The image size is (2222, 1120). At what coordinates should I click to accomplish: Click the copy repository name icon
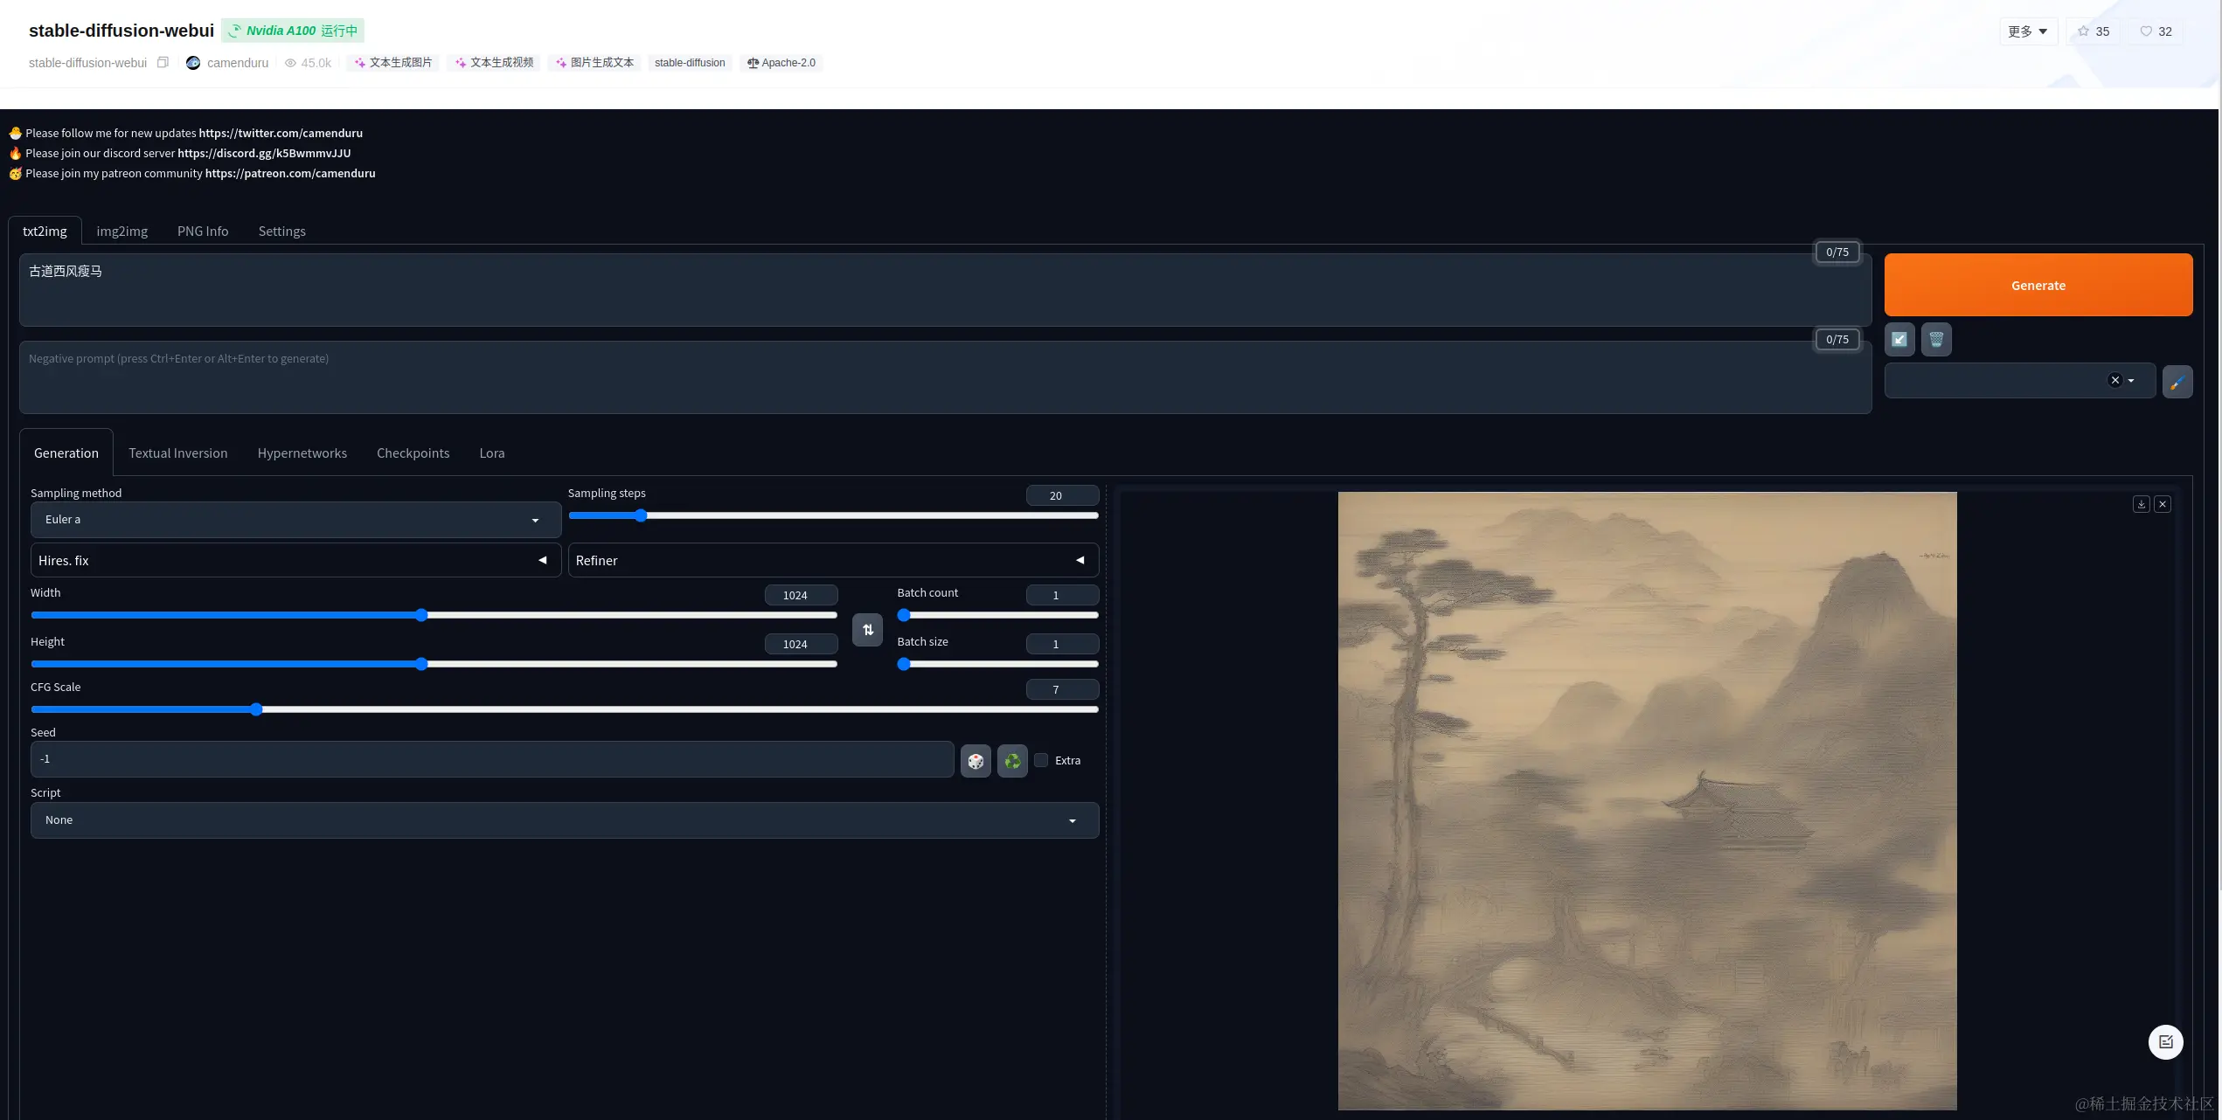pyautogui.click(x=163, y=62)
